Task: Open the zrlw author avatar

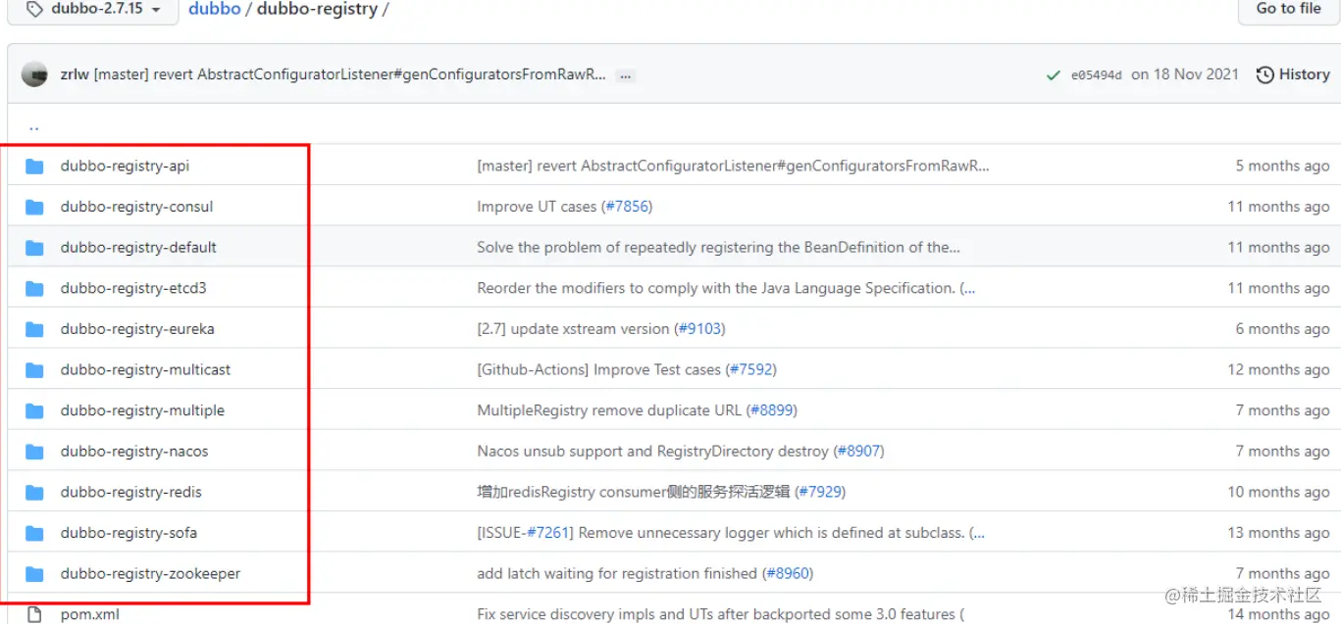Action: click(34, 74)
